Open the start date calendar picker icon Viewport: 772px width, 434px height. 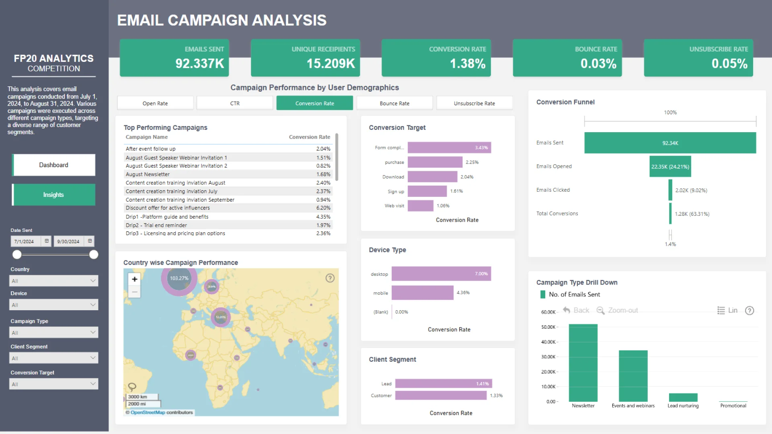tap(47, 241)
